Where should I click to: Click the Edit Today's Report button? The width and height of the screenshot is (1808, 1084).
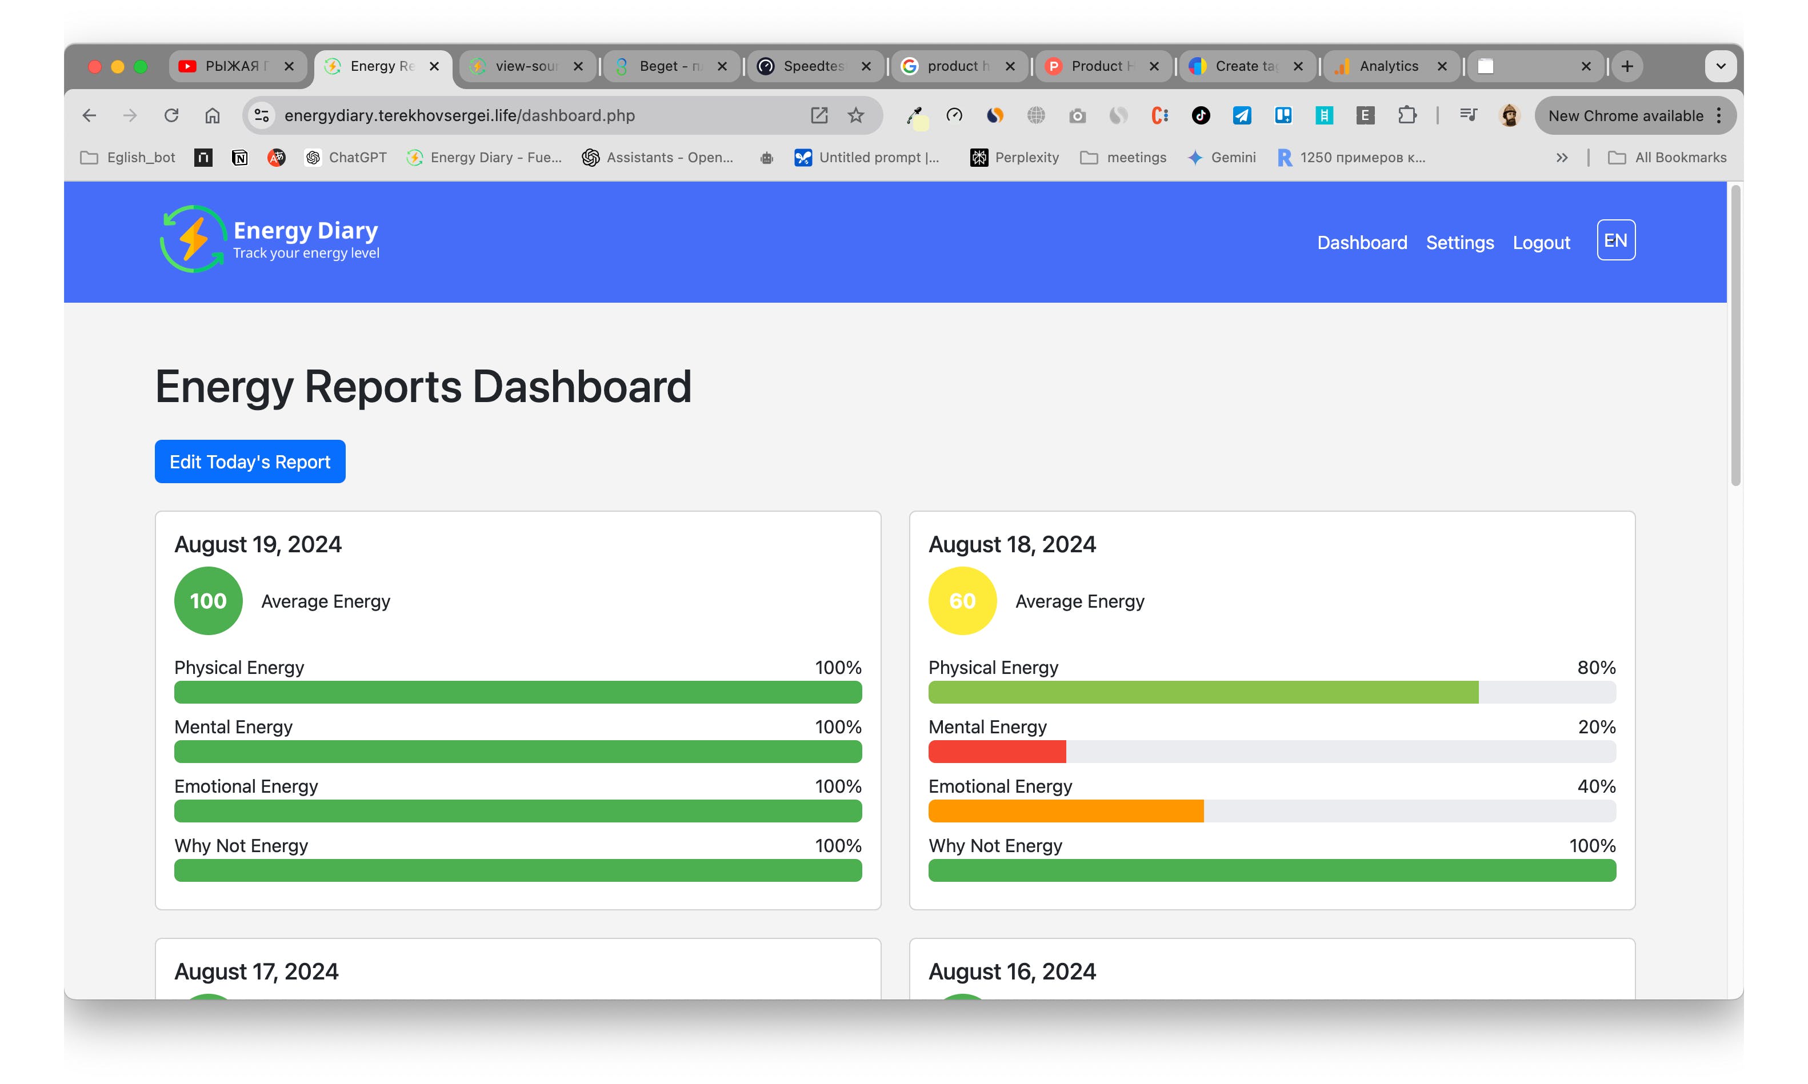point(249,462)
